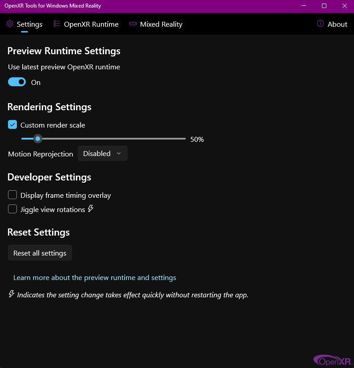Click the Motion Reprojection label
Image resolution: width=354 pixels, height=368 pixels.
[x=40, y=154]
